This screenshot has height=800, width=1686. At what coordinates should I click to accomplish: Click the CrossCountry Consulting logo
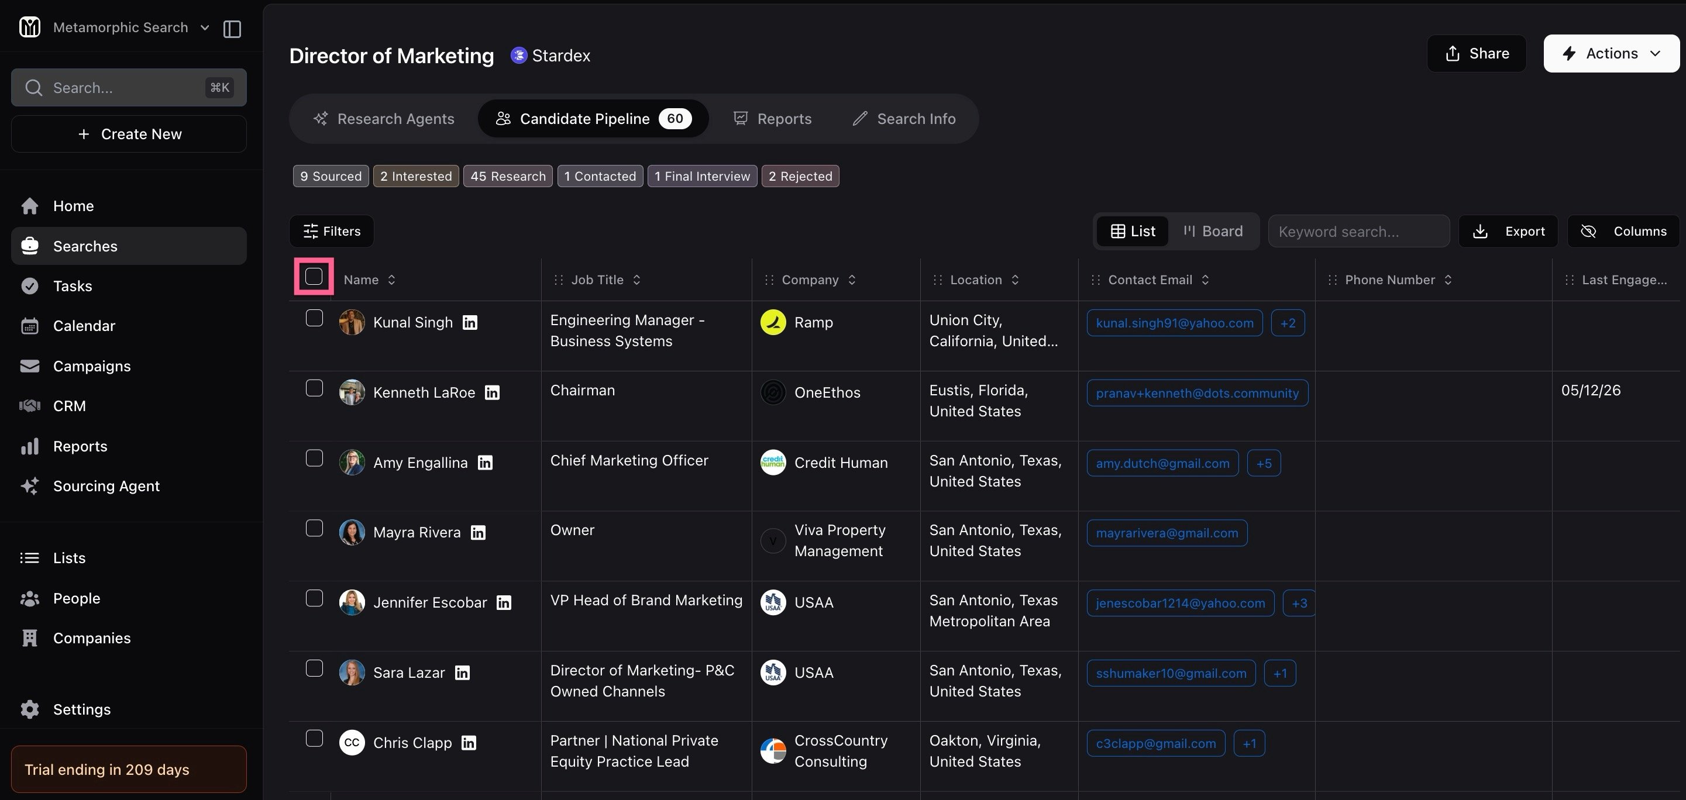click(773, 751)
